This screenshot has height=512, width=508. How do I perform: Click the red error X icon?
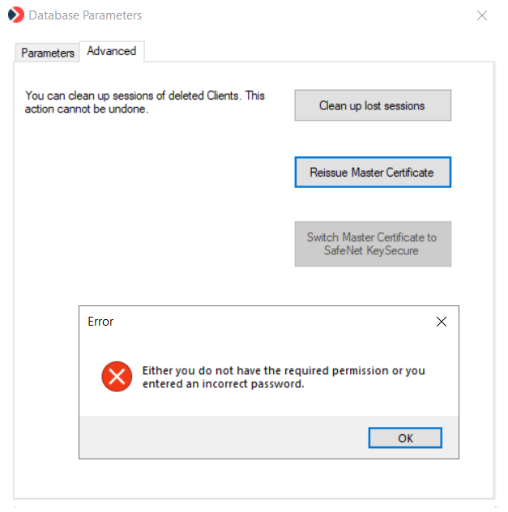pos(117,377)
